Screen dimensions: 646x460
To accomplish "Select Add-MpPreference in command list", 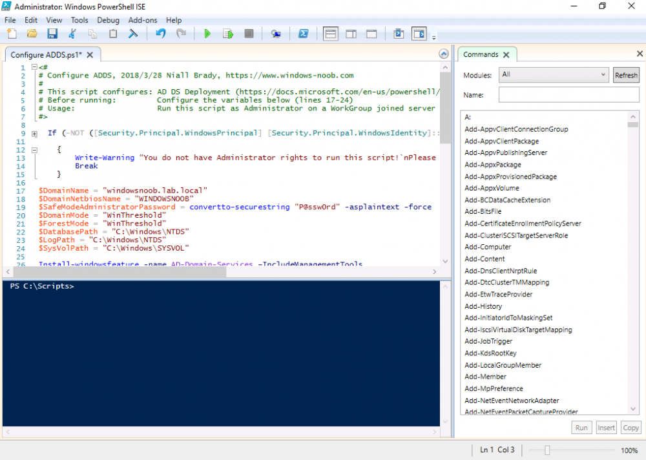I will click(494, 388).
